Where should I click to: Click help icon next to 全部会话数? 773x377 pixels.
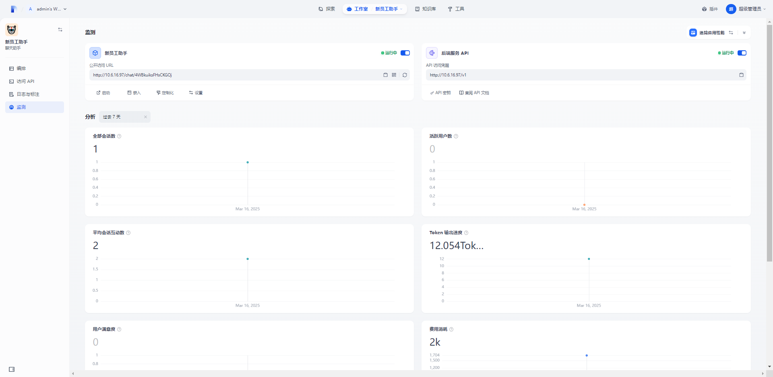click(119, 136)
